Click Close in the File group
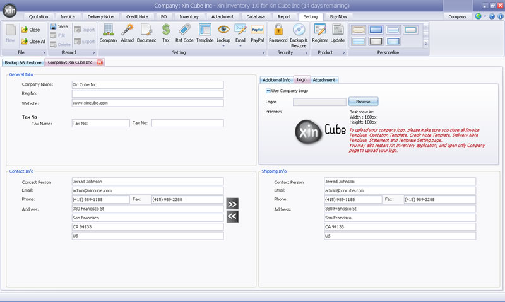Image resolution: width=505 pixels, height=302 pixels. point(30,30)
